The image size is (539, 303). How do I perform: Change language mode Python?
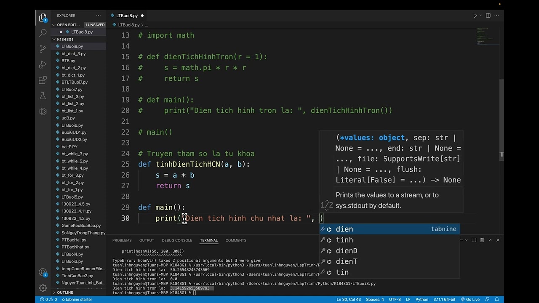[x=422, y=300]
